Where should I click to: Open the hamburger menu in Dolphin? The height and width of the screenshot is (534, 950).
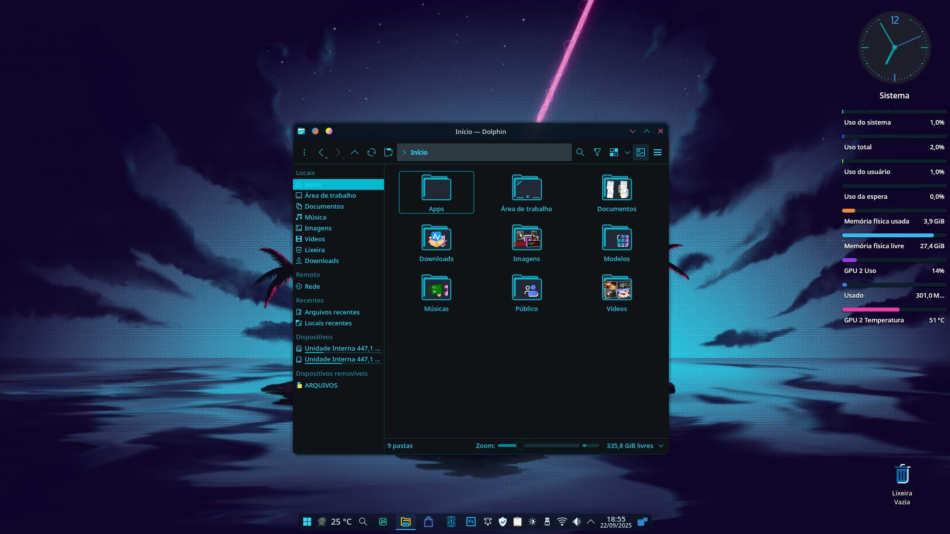point(658,152)
